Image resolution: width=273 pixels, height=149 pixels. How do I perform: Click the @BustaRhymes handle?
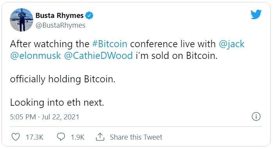[60, 25]
